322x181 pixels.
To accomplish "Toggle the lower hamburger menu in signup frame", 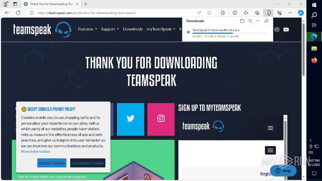I will pyautogui.click(x=270, y=150).
